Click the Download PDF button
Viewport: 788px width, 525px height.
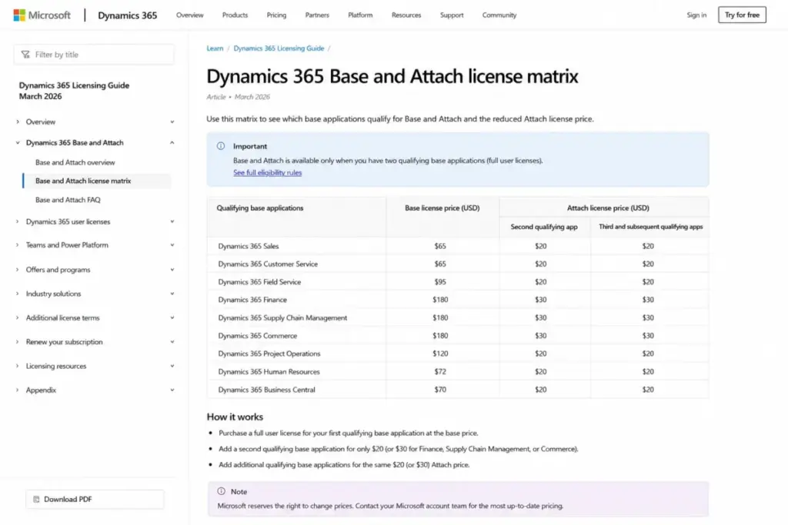pyautogui.click(x=95, y=500)
